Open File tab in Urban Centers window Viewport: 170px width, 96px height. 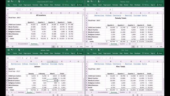click(8, 5)
